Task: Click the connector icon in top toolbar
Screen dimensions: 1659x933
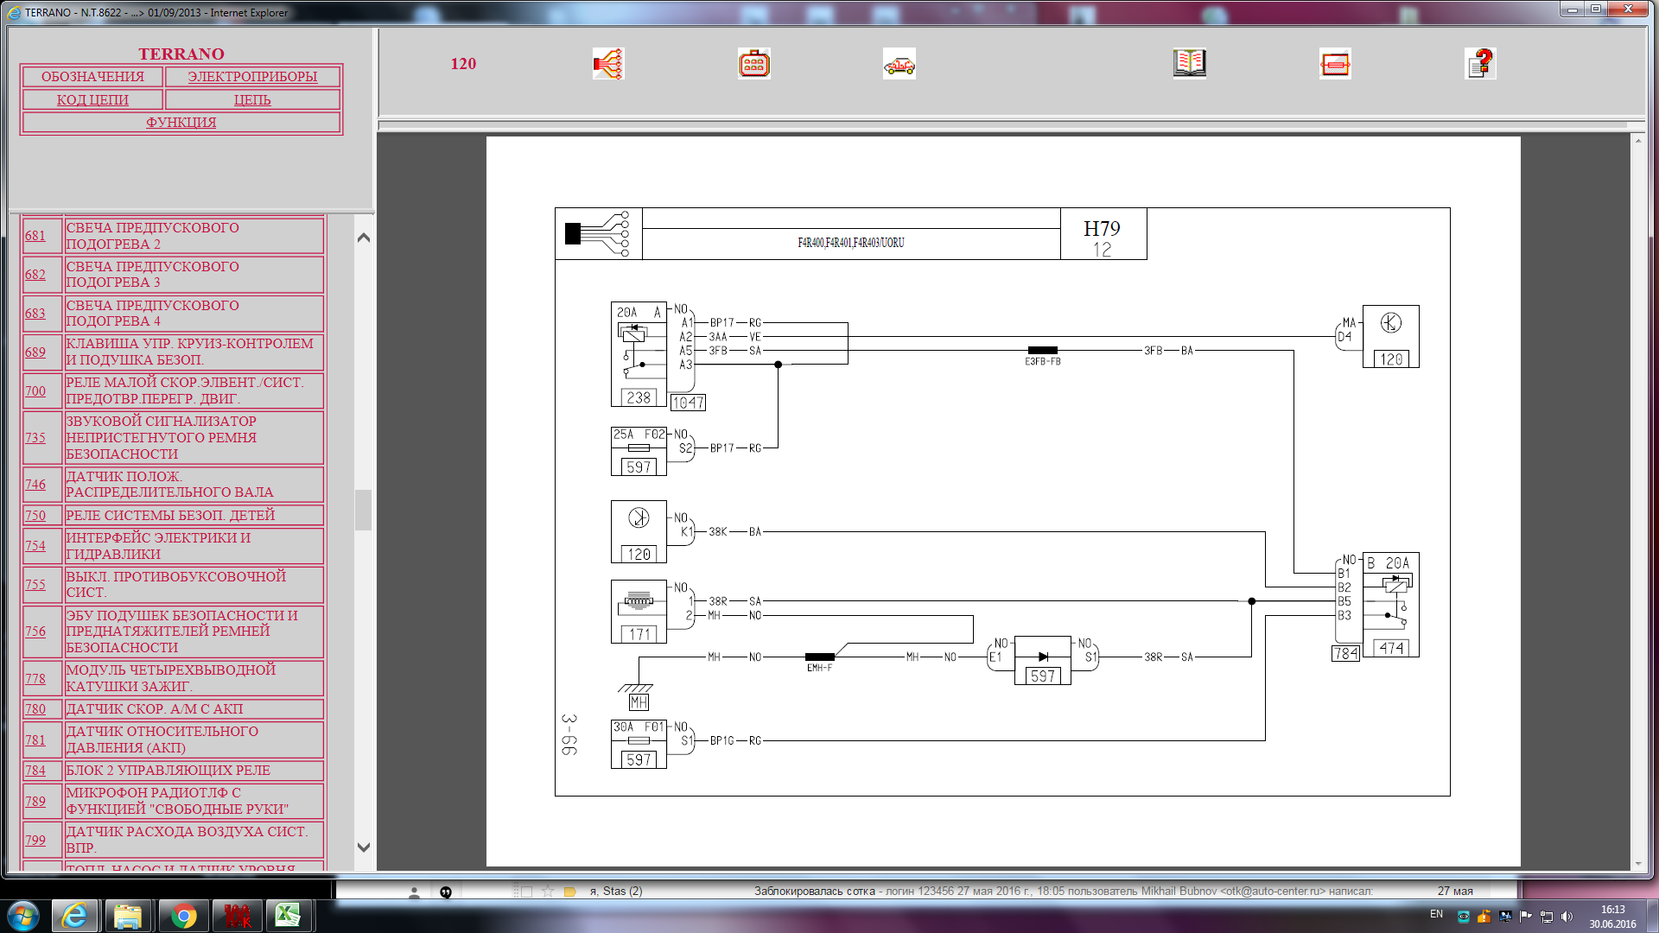Action: pos(753,64)
